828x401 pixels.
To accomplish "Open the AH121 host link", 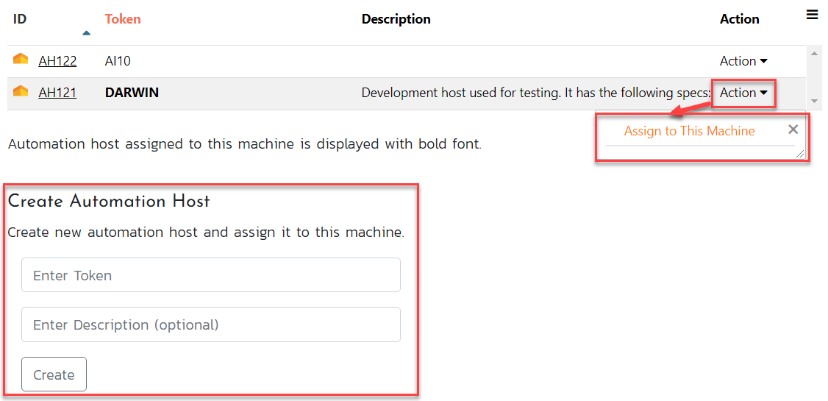I will coord(57,93).
